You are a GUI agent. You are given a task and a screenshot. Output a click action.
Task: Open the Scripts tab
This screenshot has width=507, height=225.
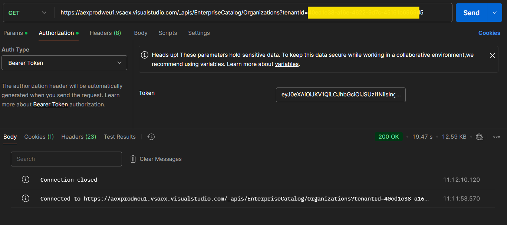pyautogui.click(x=168, y=33)
